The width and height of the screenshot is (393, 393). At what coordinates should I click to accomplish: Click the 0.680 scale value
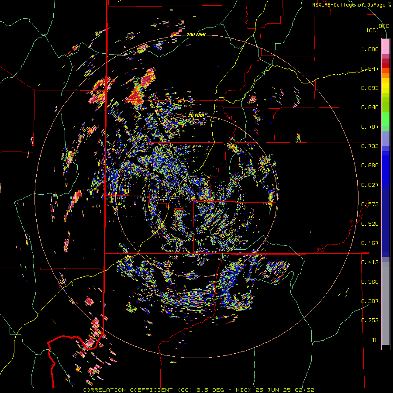coord(370,165)
